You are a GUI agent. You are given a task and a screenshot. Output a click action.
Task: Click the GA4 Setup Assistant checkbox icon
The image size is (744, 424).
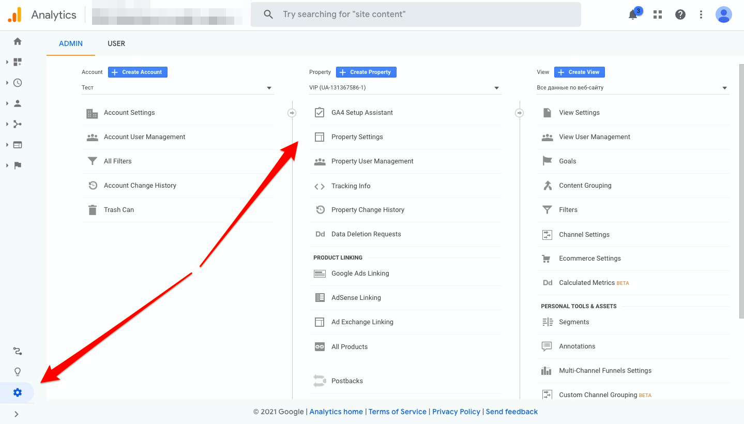click(x=320, y=113)
